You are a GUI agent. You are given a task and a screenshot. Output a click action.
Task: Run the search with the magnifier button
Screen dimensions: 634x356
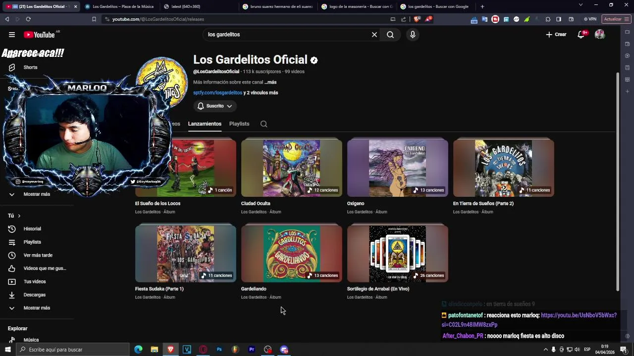(x=390, y=35)
